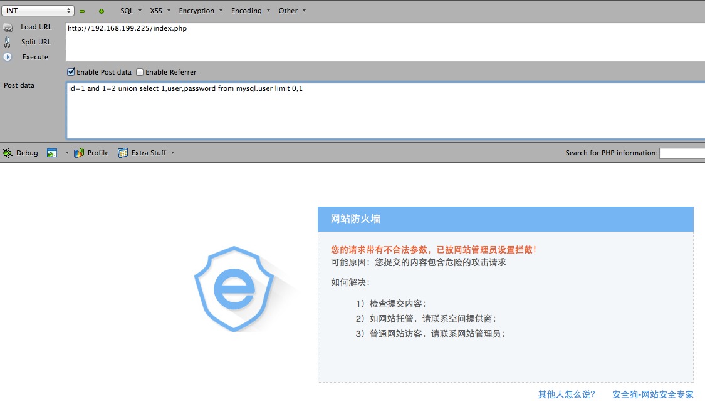Click the Extra Stuff label

click(x=149, y=153)
